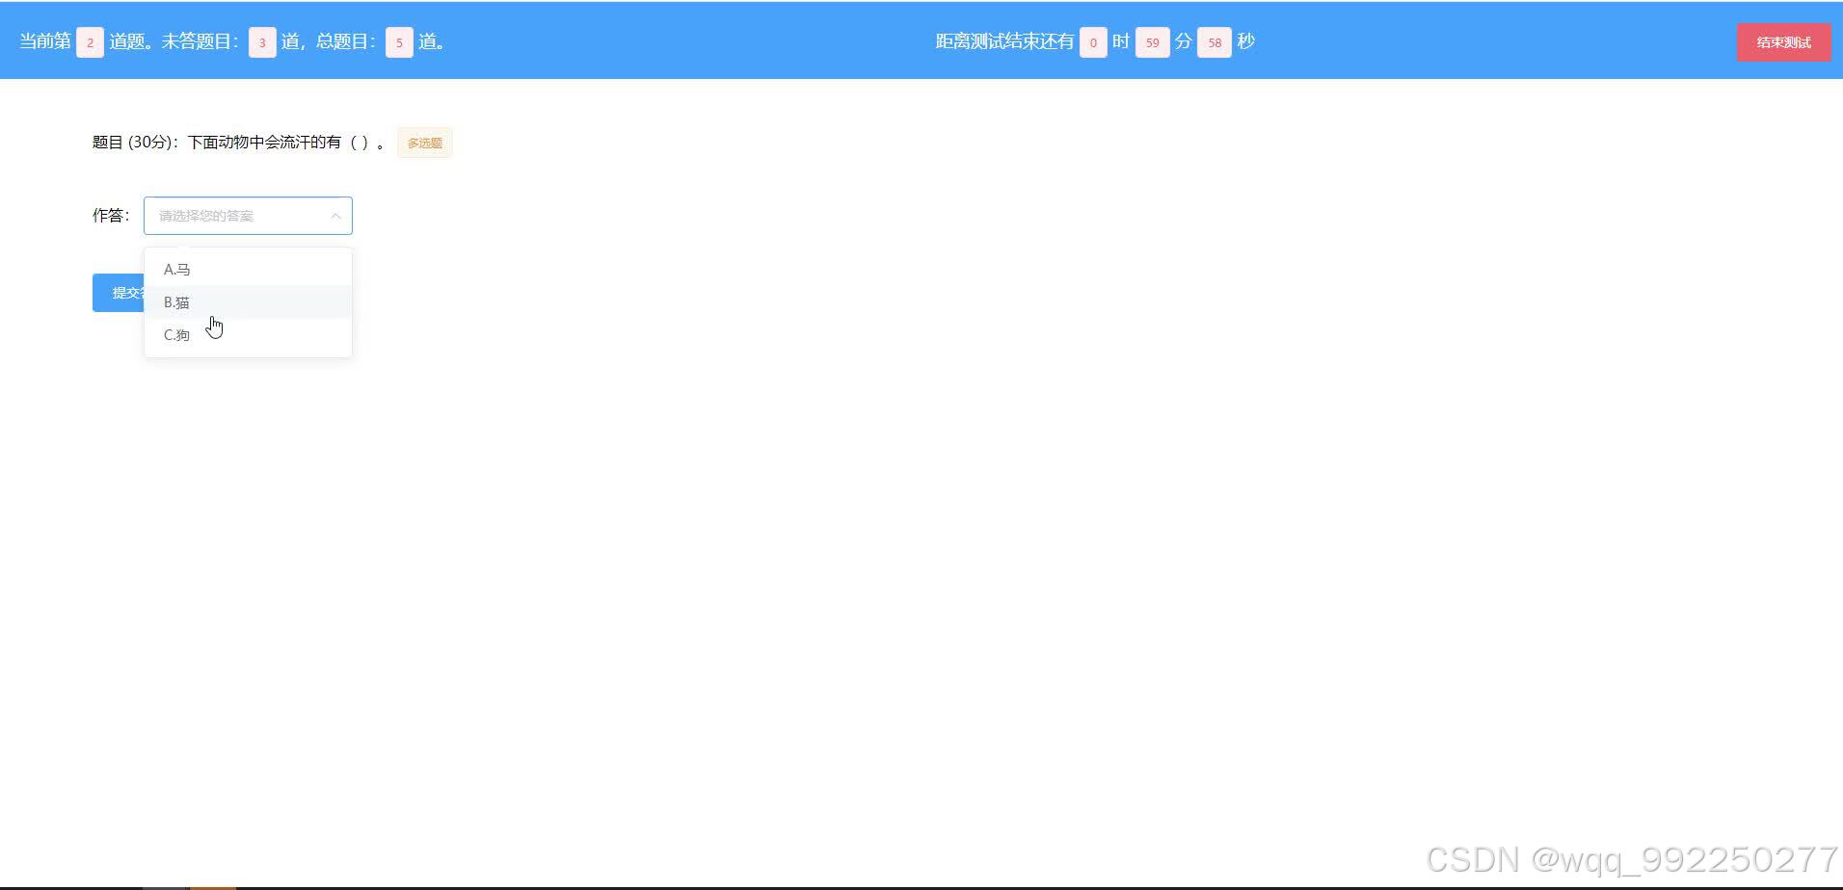Select option C.狗
The image size is (1843, 890).
[x=248, y=335]
